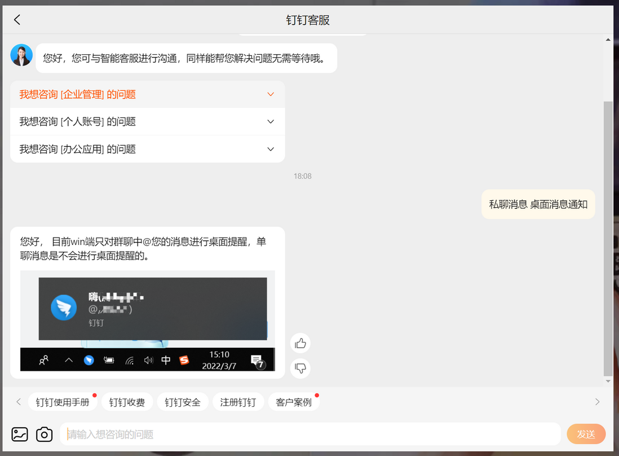
Task: Open the 客户案例 quick topic
Action: click(294, 402)
